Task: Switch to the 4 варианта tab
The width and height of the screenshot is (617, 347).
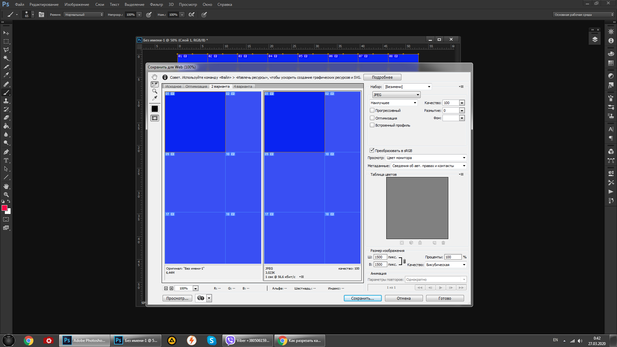Action: pos(243,86)
